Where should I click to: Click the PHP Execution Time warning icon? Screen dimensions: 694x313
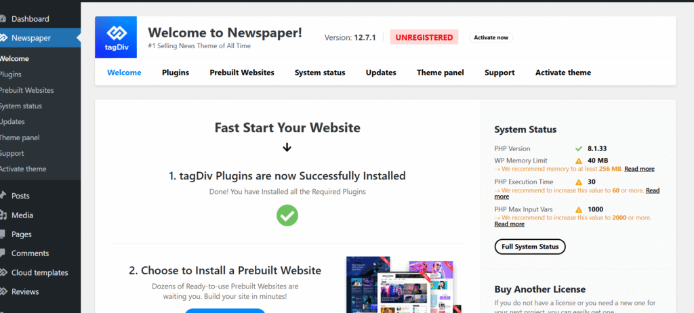(x=579, y=182)
